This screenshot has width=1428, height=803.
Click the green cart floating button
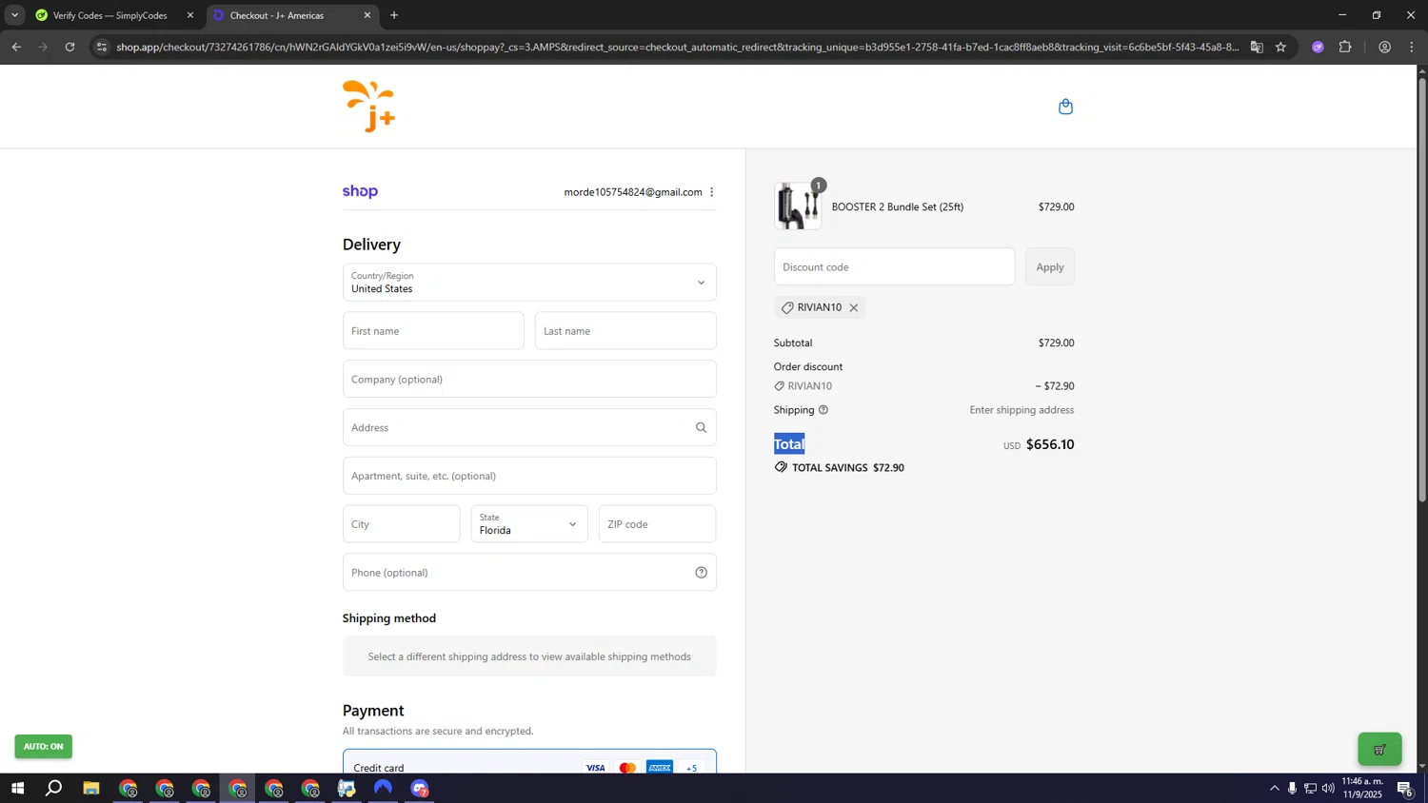pos(1379,749)
